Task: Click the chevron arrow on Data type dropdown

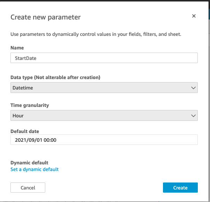Action: pyautogui.click(x=193, y=88)
